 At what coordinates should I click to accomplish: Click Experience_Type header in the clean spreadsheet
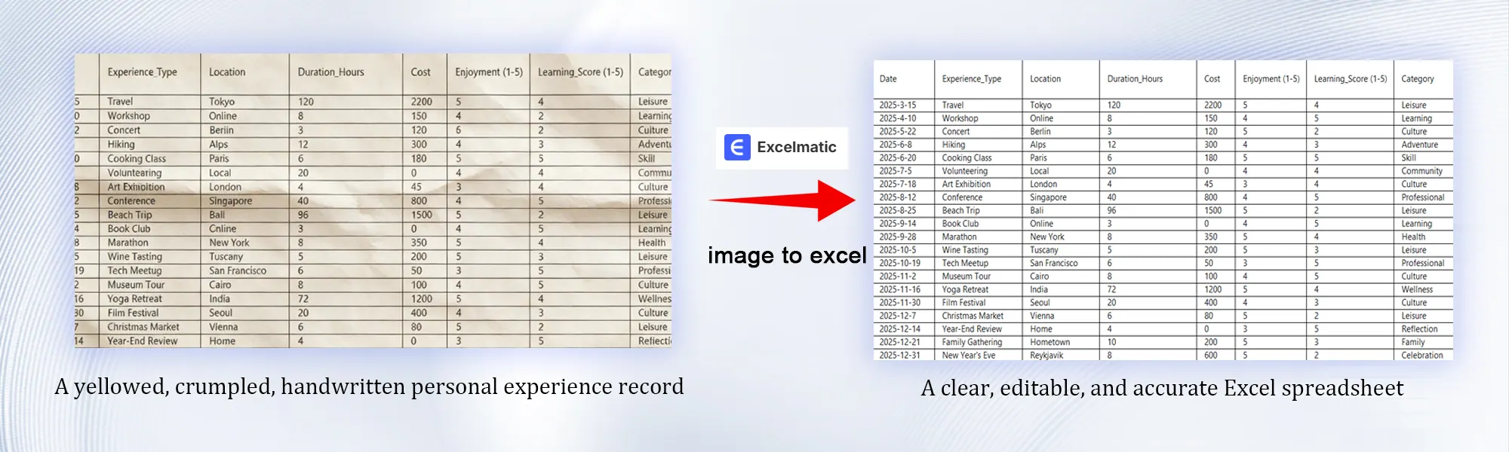pyautogui.click(x=971, y=79)
